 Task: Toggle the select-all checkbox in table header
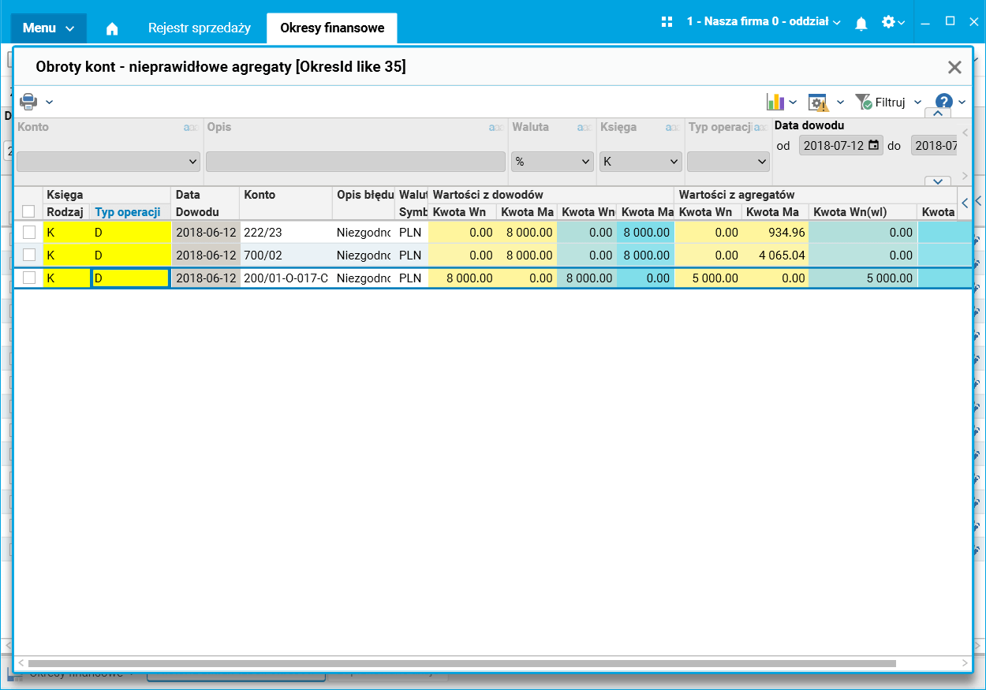[x=28, y=211]
